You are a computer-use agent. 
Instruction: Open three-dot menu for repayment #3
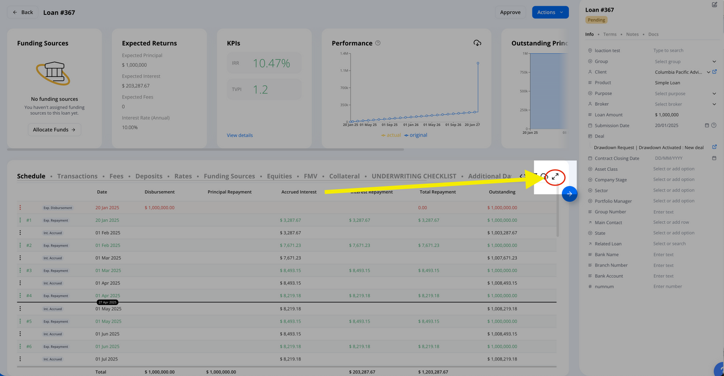20,270
